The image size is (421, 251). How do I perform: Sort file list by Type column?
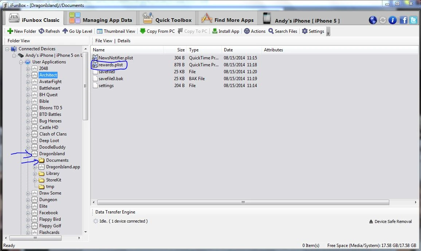[x=204, y=50]
